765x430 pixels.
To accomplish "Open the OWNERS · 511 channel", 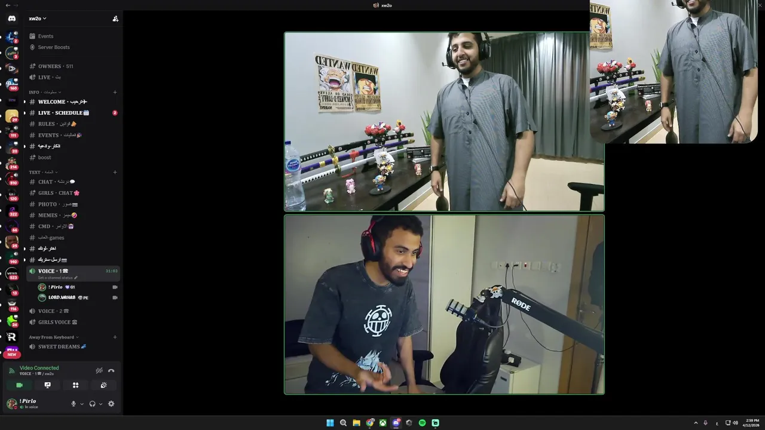I will tap(51, 66).
